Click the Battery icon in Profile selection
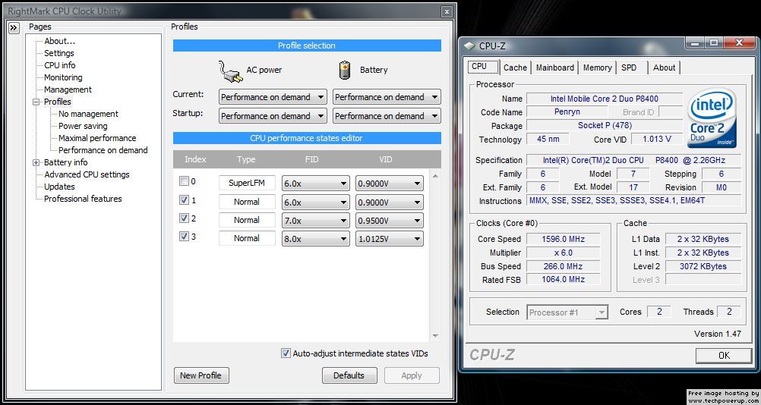This screenshot has height=405, width=761. point(344,70)
